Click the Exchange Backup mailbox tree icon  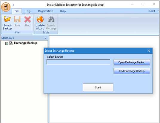[11, 43]
